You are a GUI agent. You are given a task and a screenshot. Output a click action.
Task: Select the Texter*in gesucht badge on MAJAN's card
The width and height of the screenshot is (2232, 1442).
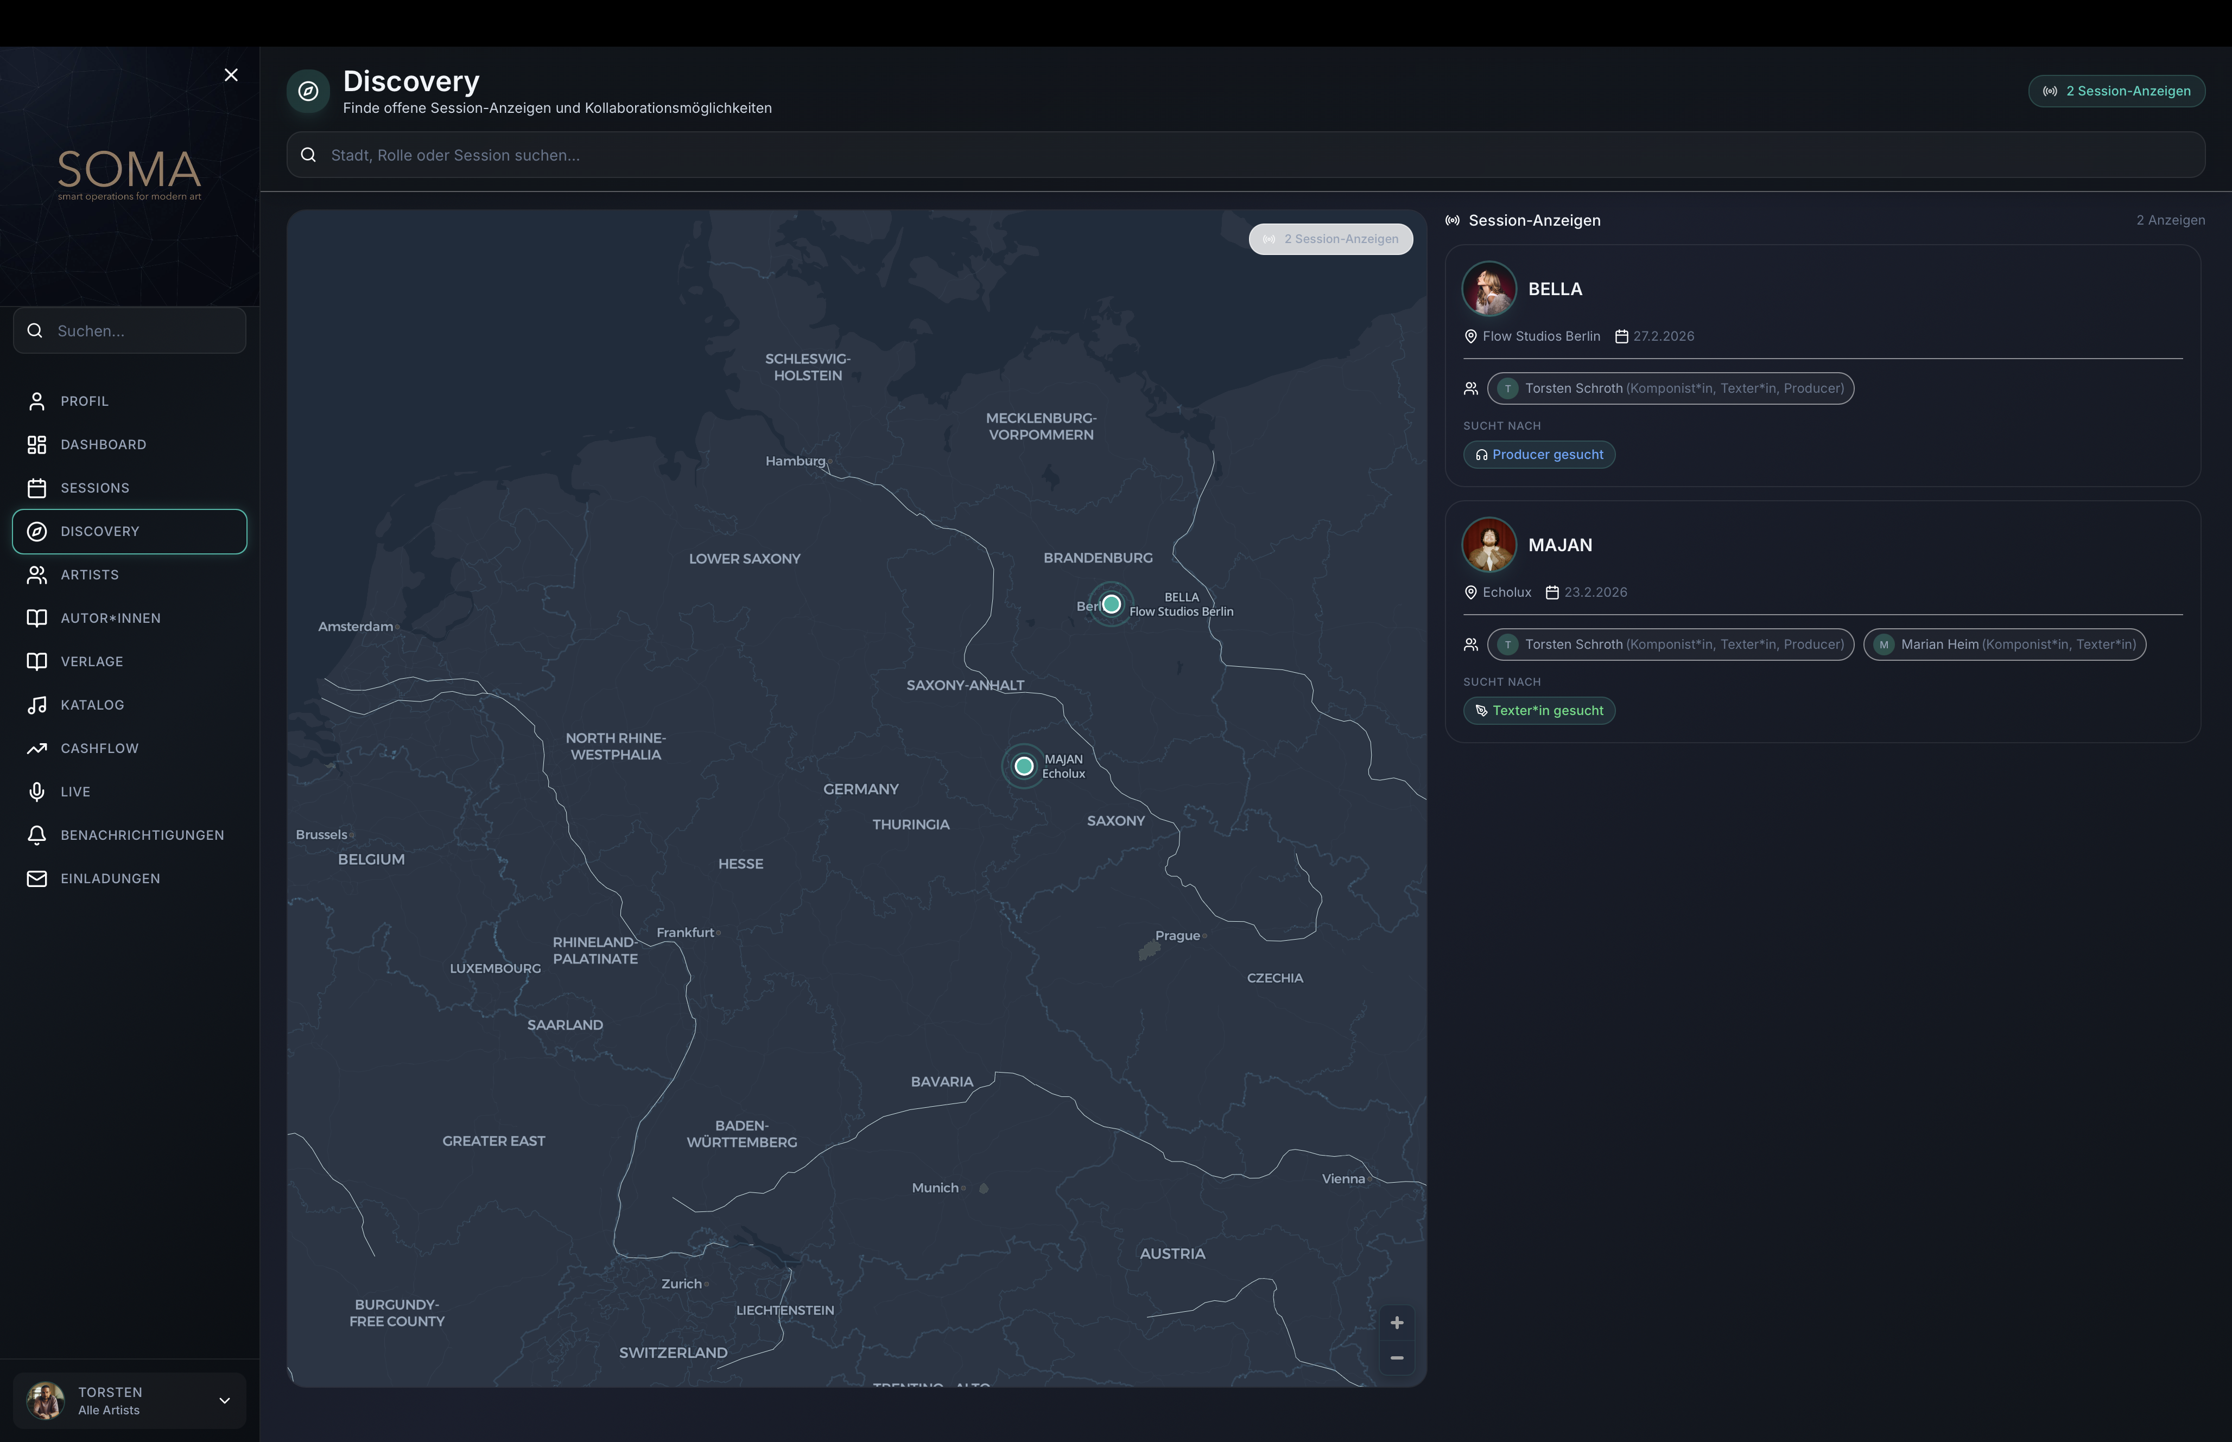coord(1539,710)
